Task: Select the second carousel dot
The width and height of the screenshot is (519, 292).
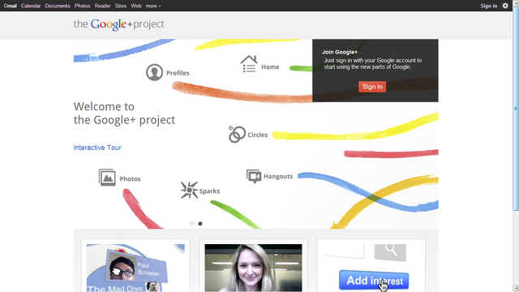Action: click(200, 224)
